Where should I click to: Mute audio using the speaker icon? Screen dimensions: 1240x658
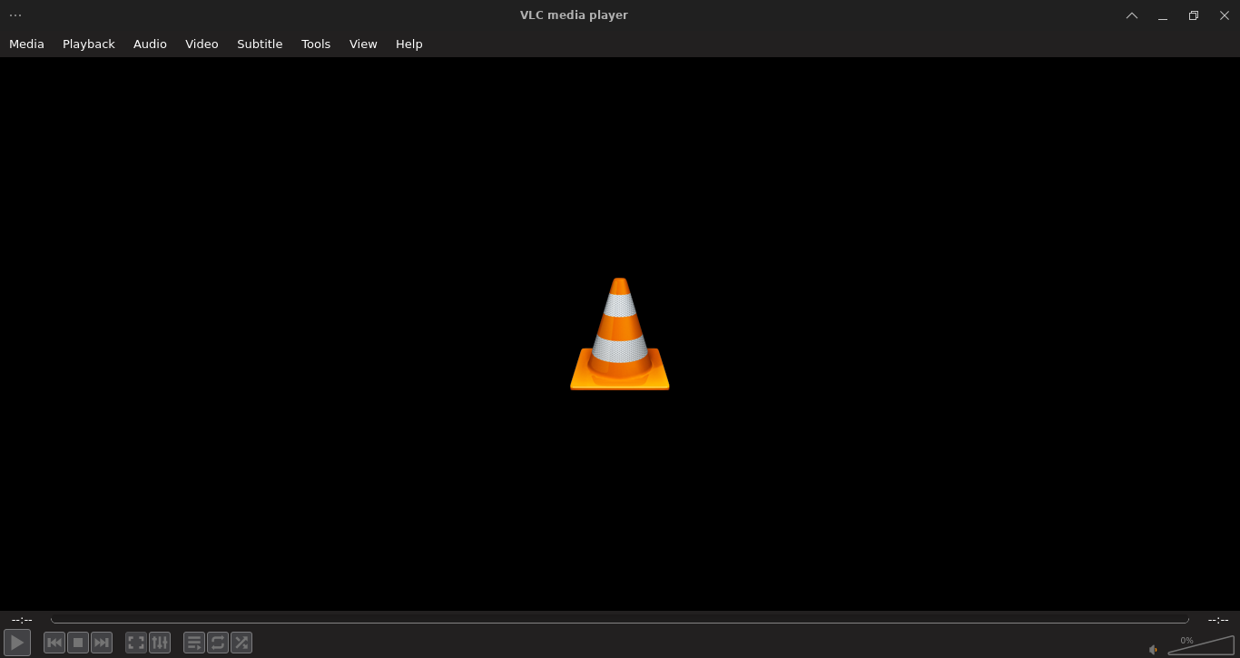[1151, 650]
